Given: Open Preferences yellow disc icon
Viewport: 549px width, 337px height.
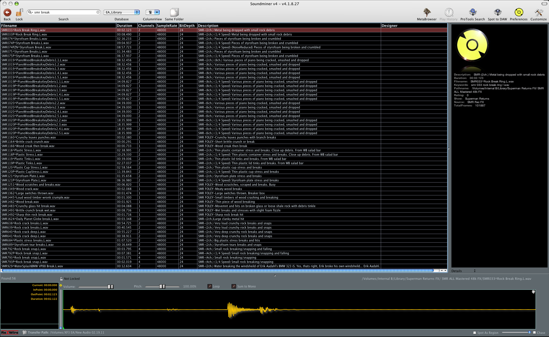Looking at the screenshot, I should point(519,12).
